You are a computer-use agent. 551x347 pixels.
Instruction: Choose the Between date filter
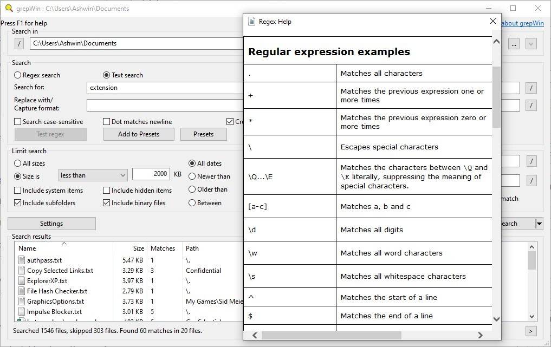205,203
